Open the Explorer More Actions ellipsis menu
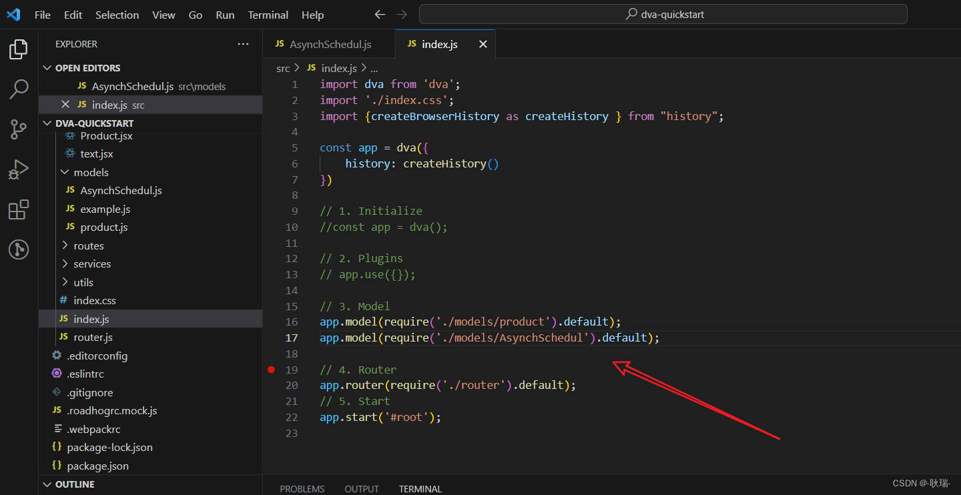 [243, 44]
